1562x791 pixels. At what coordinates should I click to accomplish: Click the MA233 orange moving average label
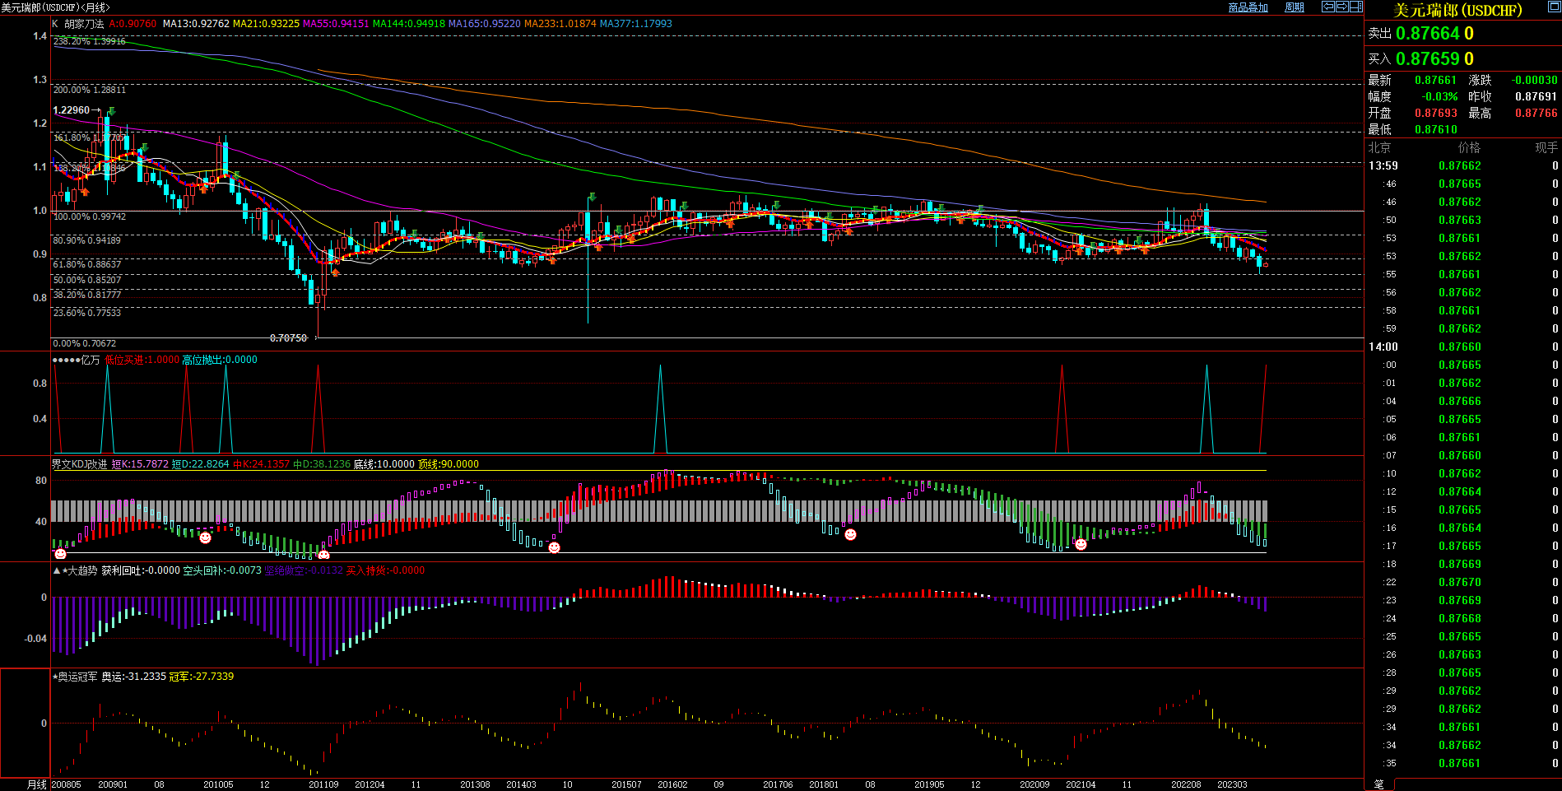(x=560, y=24)
